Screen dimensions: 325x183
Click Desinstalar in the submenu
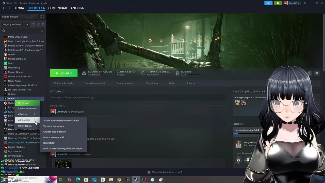click(49, 143)
